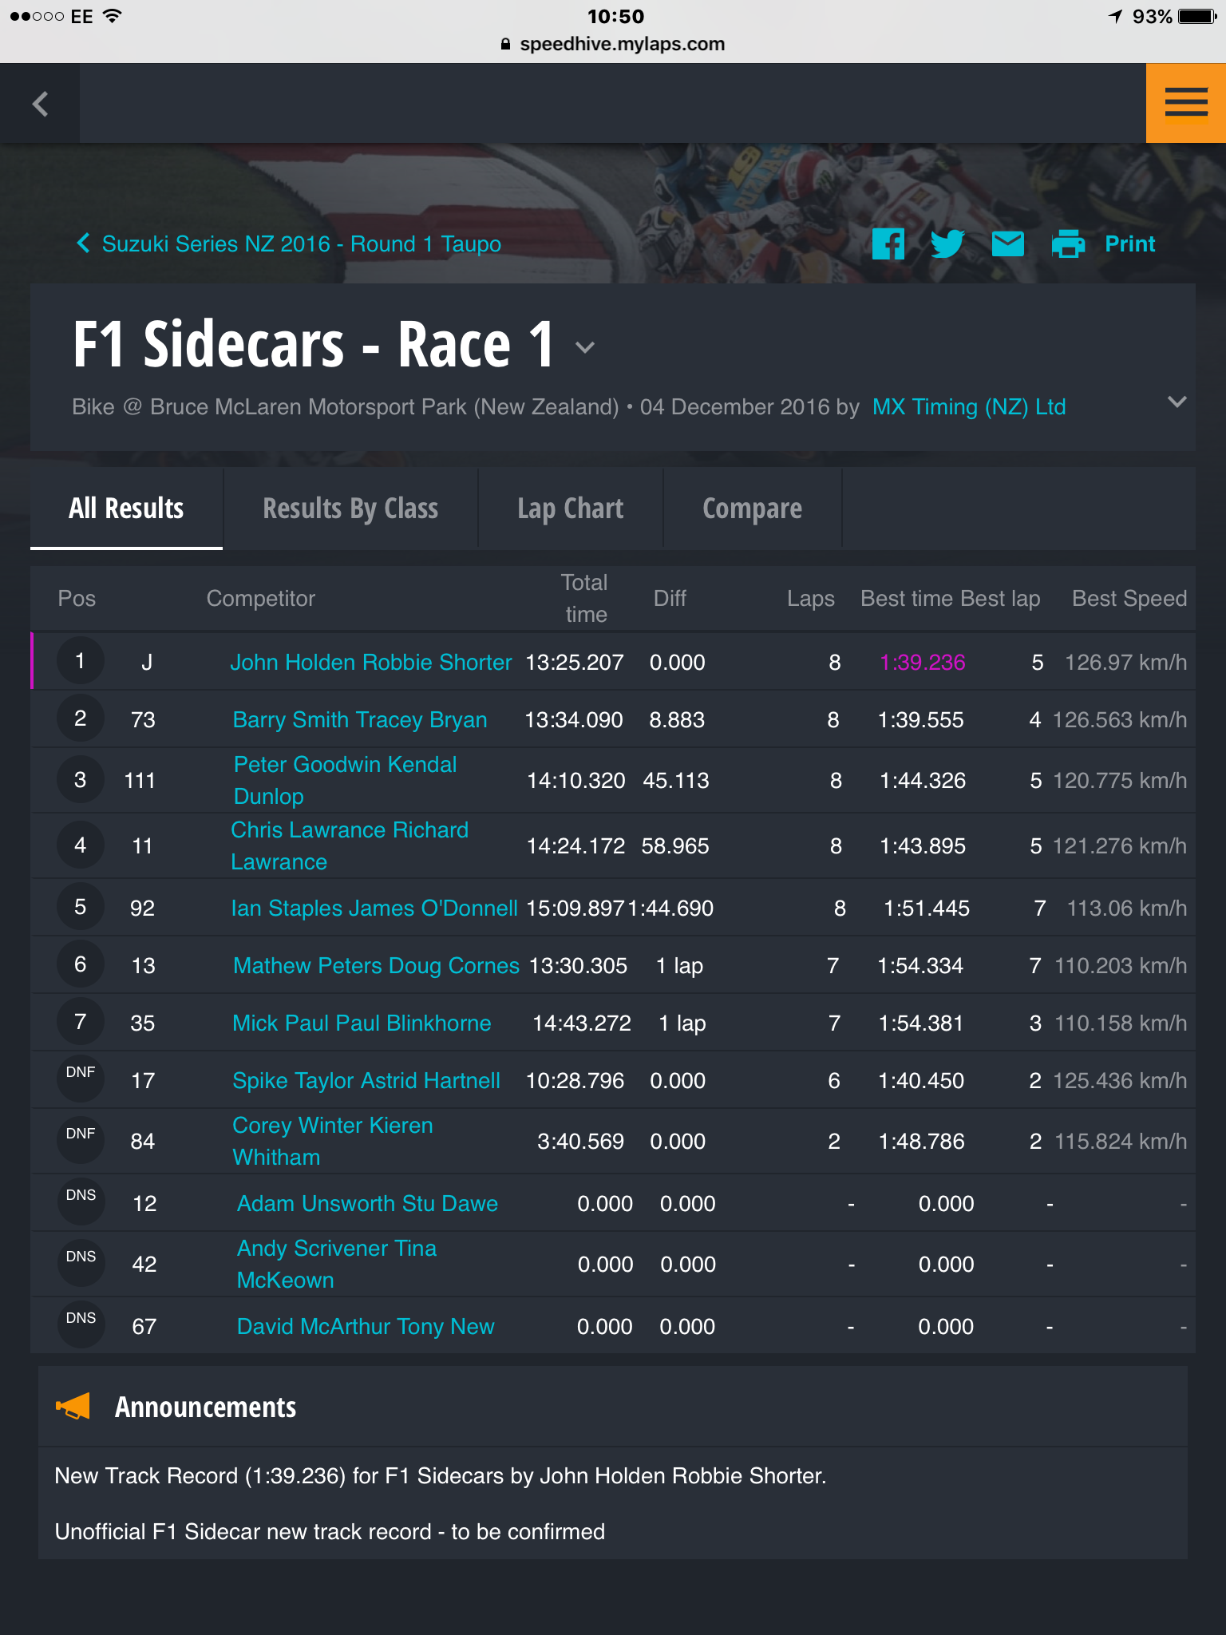Share results on Facebook

(888, 243)
